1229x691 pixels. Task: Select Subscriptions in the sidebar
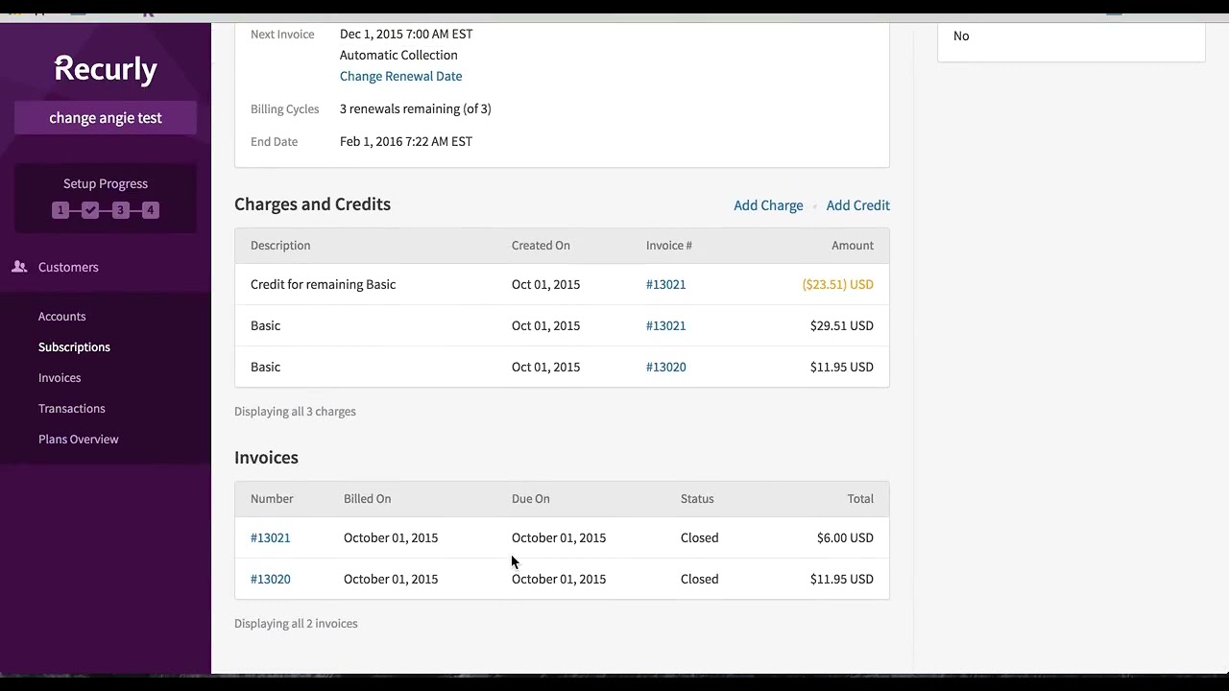tap(74, 346)
